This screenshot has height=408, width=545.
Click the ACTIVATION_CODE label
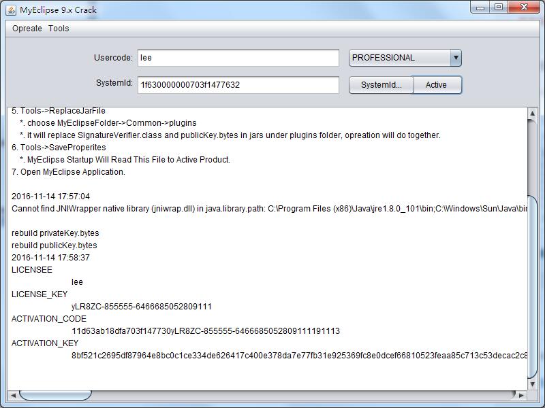[49, 319]
